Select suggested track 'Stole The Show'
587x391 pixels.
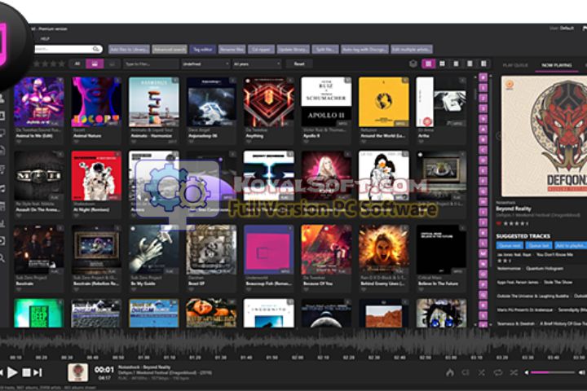tap(558, 282)
